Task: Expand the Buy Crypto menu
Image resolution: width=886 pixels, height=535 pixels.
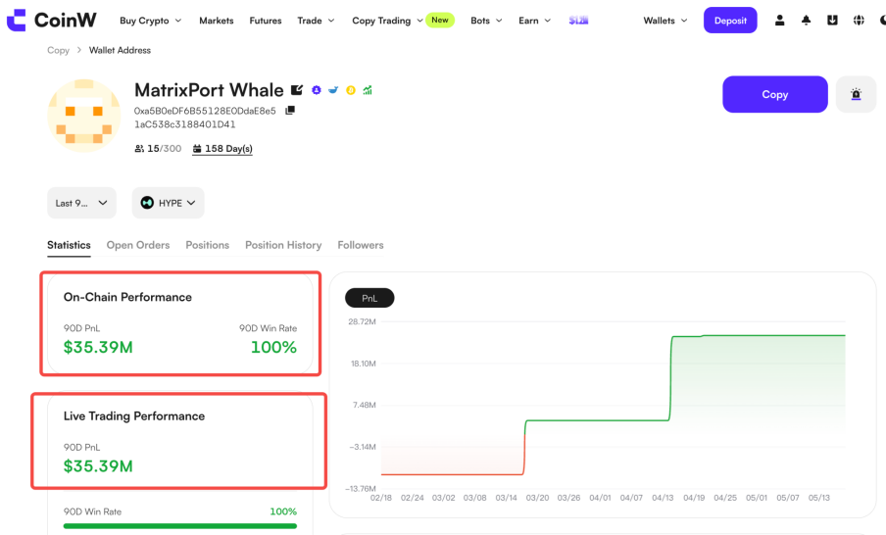Action: (x=150, y=21)
